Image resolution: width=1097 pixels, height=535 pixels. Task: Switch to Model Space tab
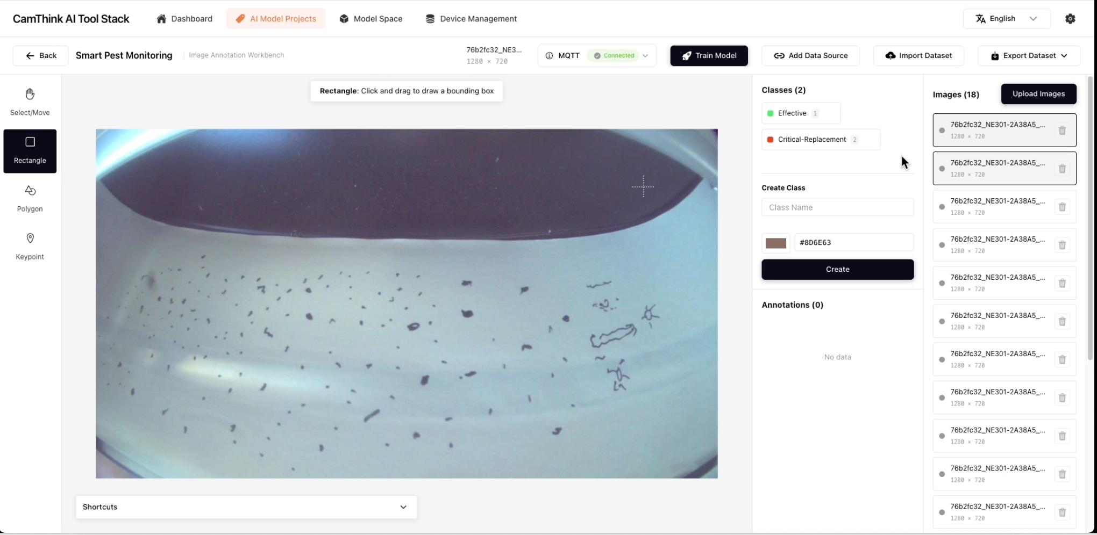[x=371, y=19]
